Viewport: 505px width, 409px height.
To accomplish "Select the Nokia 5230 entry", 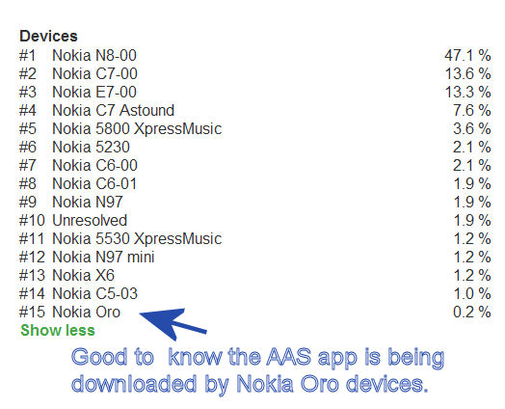I will click(91, 148).
